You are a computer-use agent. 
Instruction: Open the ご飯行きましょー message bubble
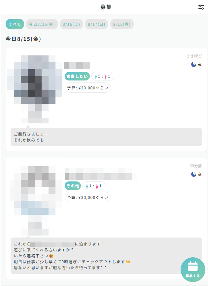(106, 137)
